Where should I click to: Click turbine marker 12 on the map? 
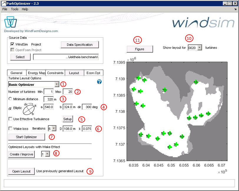141,135
